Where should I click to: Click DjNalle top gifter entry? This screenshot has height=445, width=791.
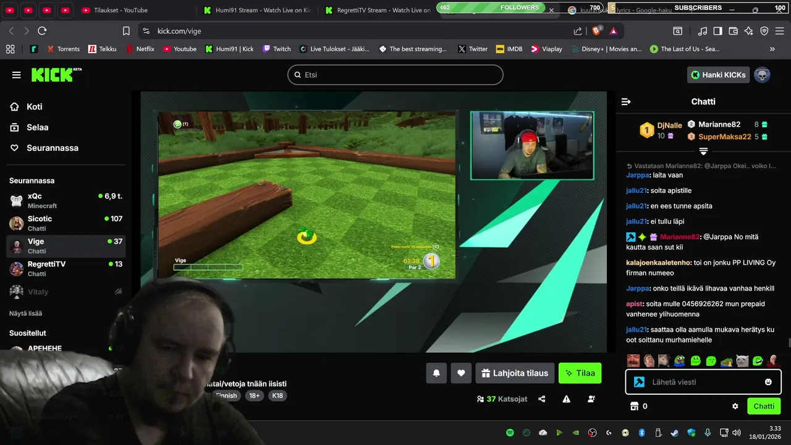[661, 130]
